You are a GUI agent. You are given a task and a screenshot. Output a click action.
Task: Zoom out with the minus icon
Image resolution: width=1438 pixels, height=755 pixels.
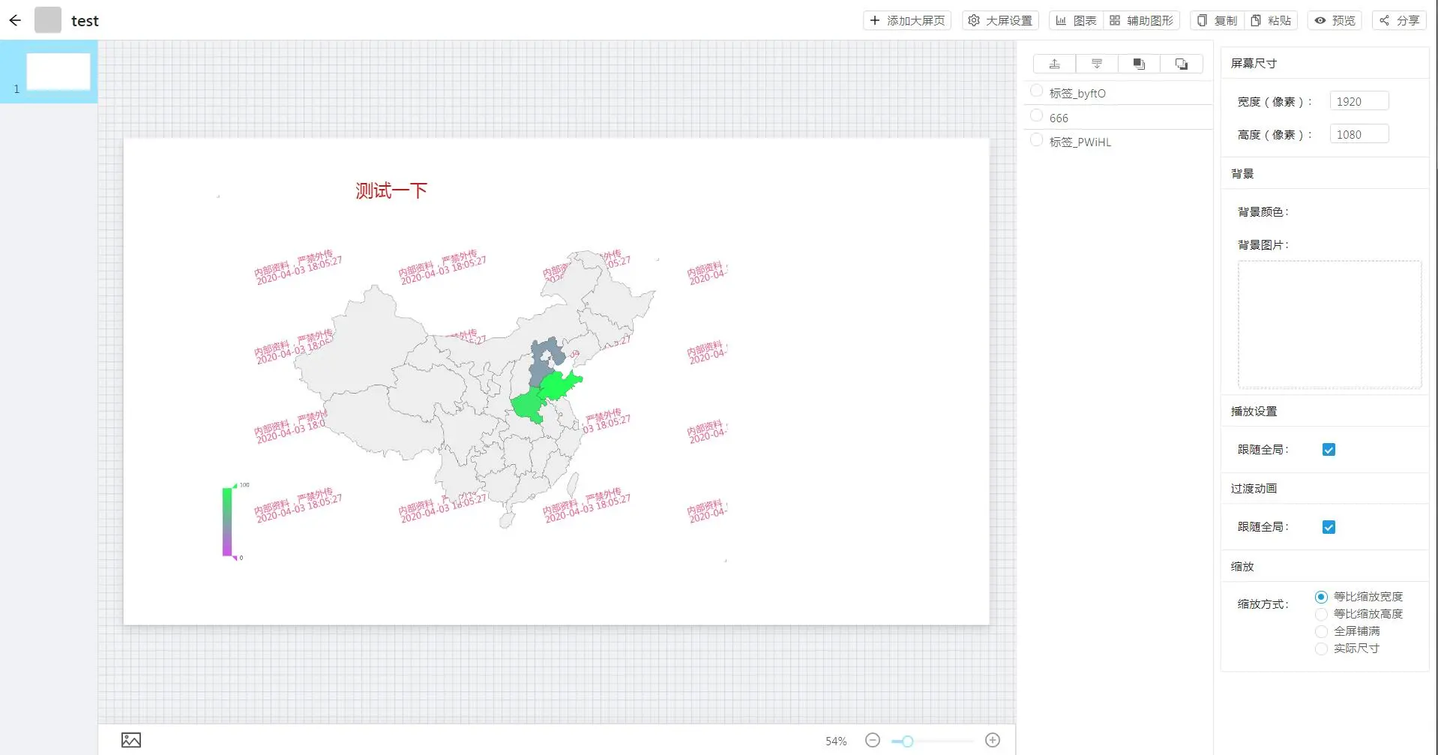point(872,740)
